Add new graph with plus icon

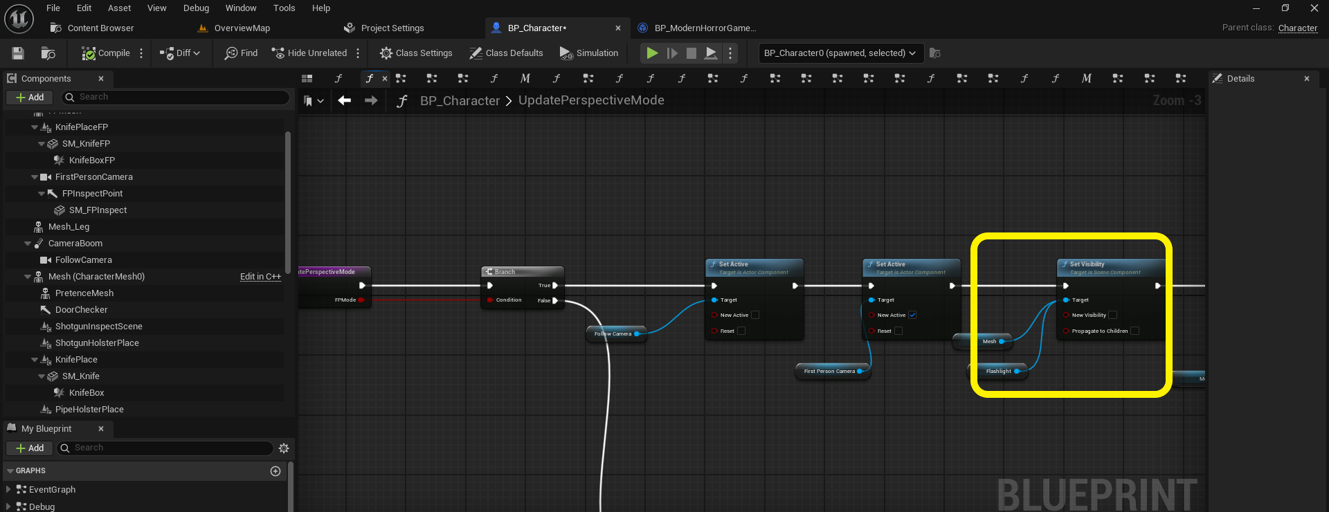(275, 471)
